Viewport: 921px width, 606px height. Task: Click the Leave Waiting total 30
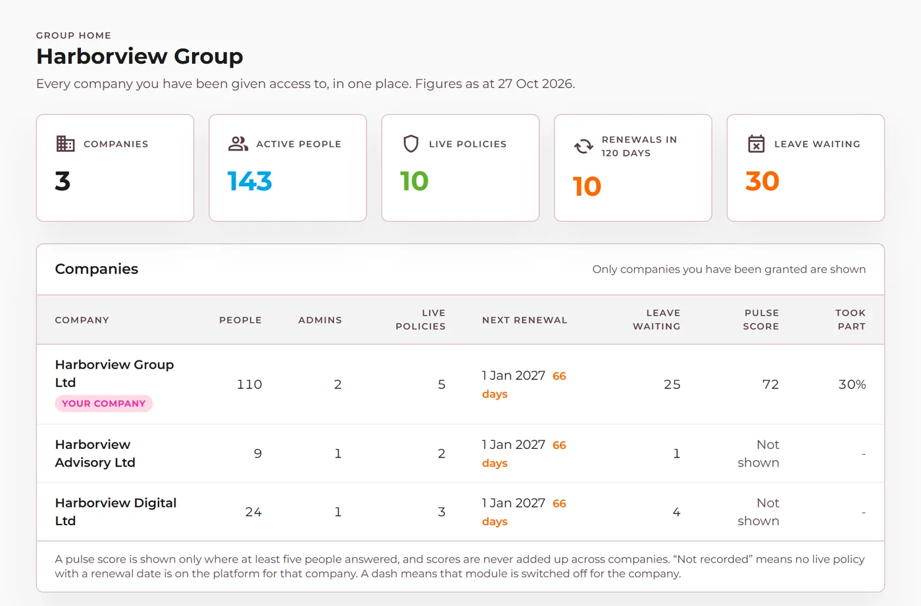[x=762, y=181]
